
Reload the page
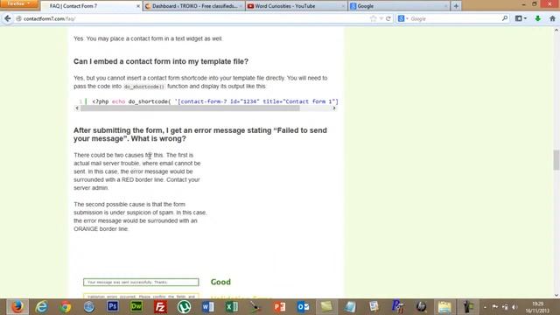click(388, 18)
